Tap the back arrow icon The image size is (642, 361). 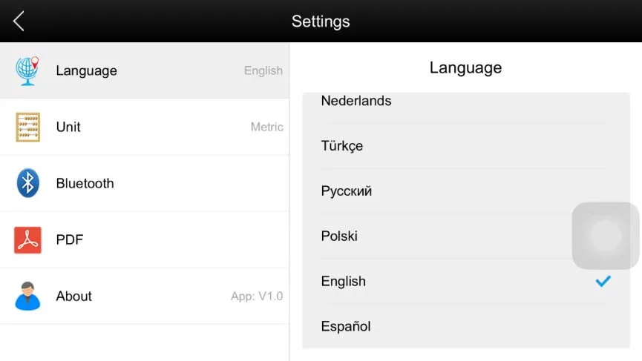pyautogui.click(x=19, y=21)
